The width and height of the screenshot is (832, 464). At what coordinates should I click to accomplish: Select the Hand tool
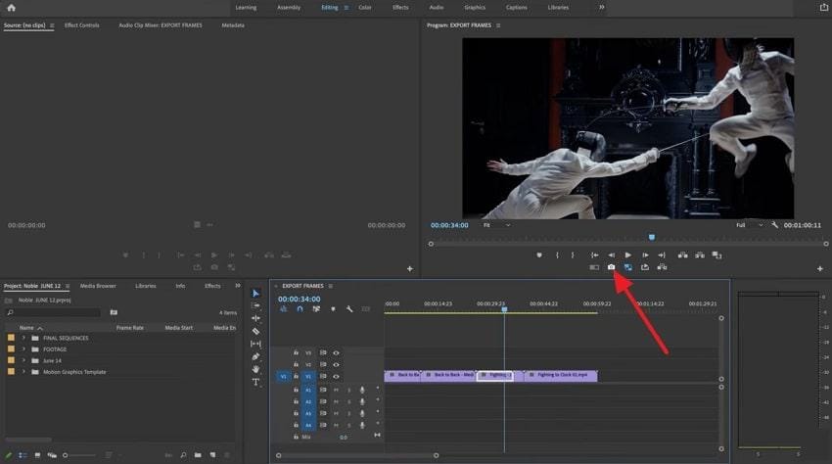255,369
